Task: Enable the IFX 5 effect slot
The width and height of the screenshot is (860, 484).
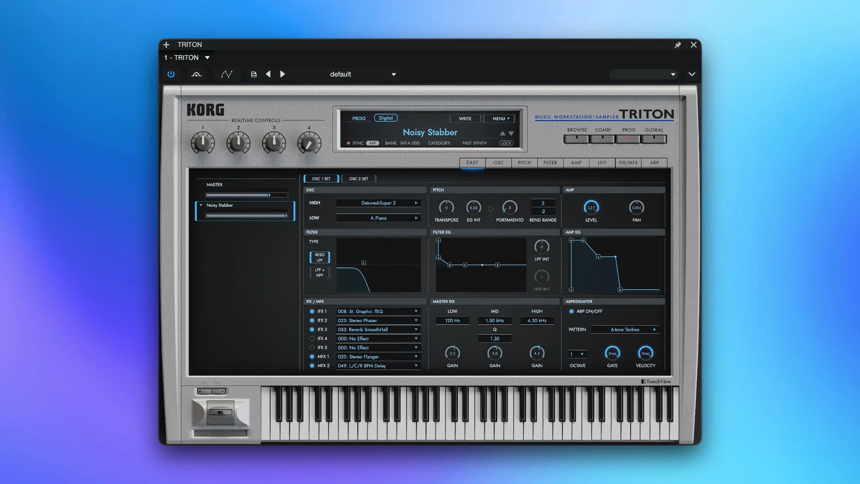Action: (312, 348)
